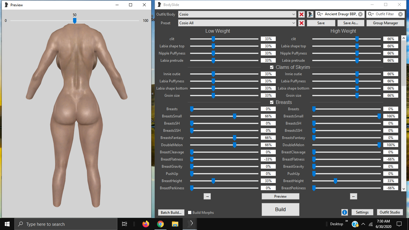Click the slider list scroll up arrow

404,38
